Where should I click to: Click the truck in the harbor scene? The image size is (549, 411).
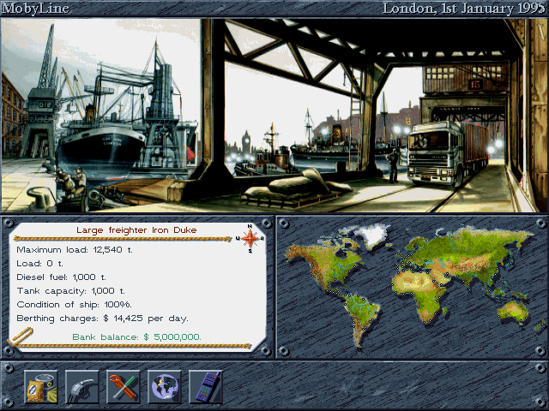click(448, 154)
